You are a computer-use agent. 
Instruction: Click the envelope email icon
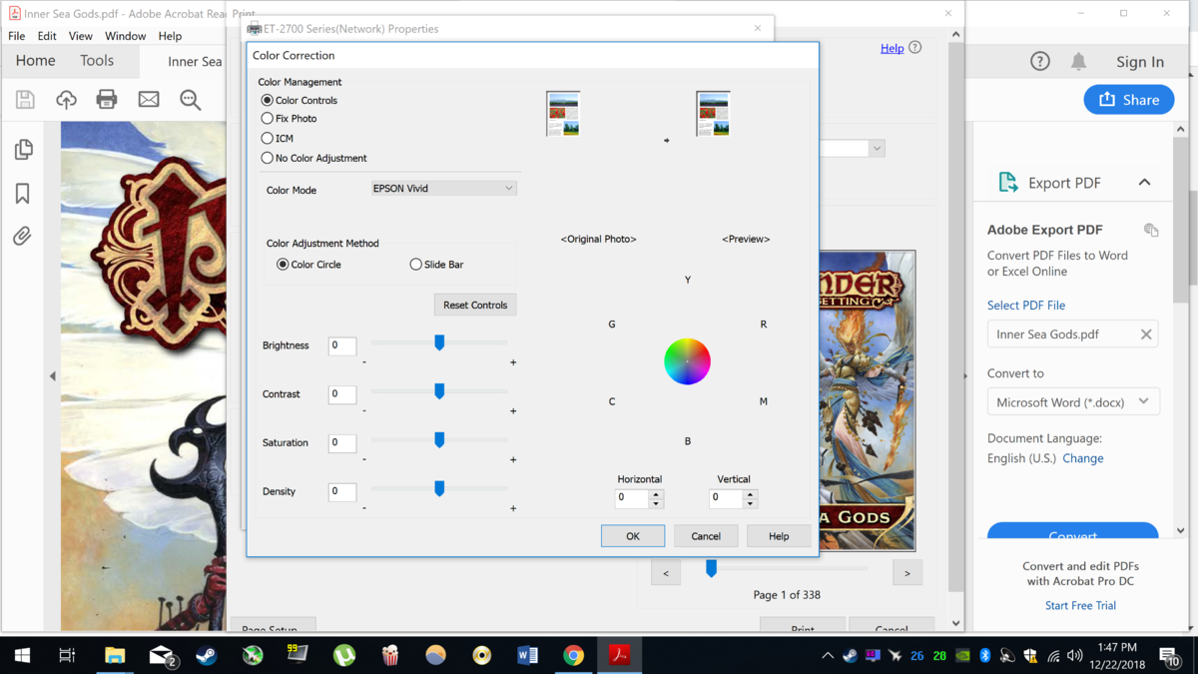(149, 99)
